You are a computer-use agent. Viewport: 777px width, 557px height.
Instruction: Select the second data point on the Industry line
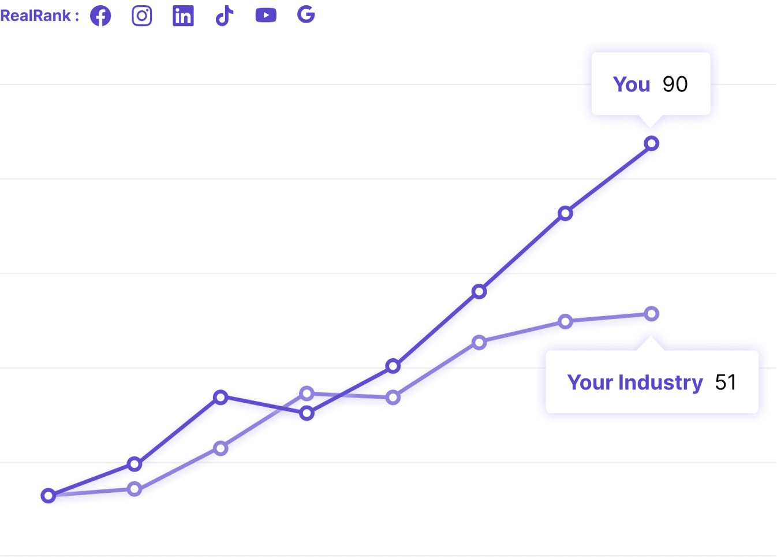point(135,489)
